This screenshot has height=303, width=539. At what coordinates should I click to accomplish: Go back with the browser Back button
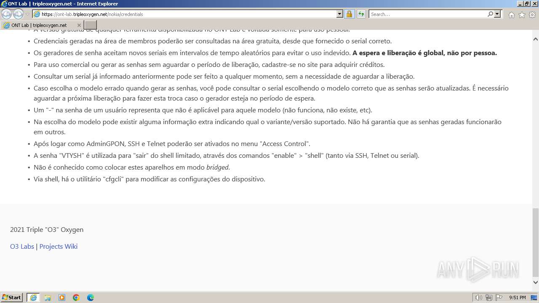[x=7, y=14]
